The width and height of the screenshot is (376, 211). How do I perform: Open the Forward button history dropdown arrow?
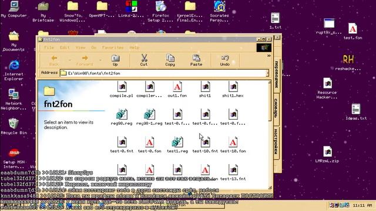100,60
